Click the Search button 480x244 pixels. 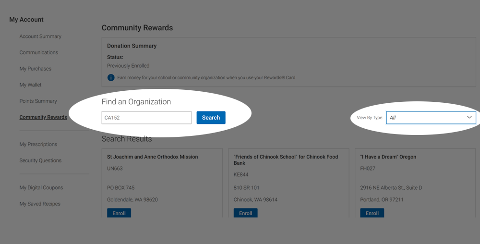pyautogui.click(x=211, y=118)
